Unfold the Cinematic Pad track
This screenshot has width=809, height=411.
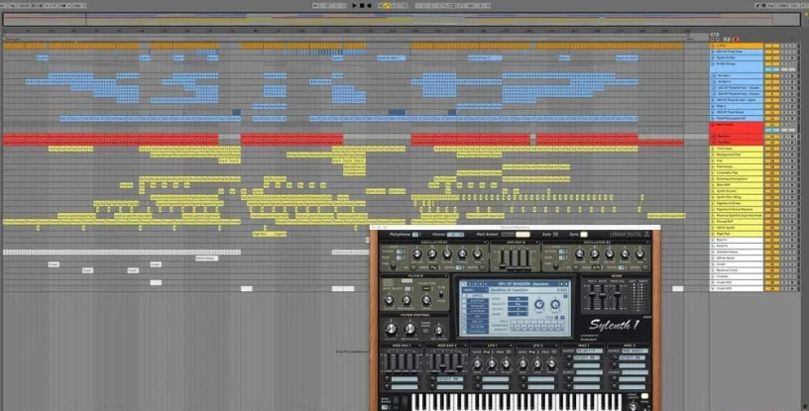(x=714, y=172)
